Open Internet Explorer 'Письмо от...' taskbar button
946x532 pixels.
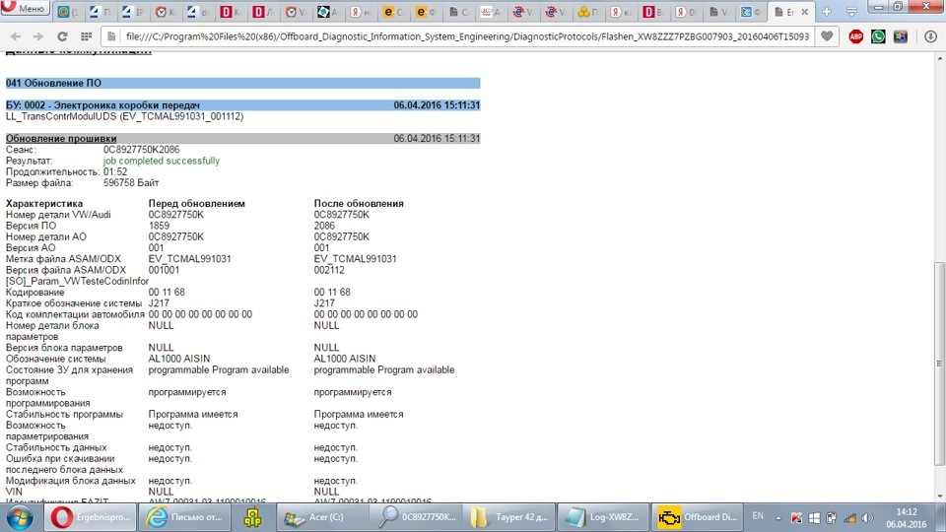click(x=183, y=517)
